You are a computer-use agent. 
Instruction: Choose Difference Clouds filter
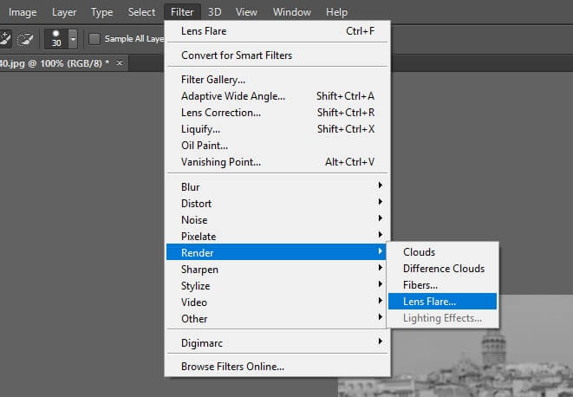pos(442,269)
